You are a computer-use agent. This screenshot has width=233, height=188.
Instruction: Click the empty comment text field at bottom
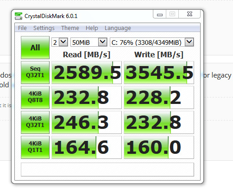[x=107, y=170]
